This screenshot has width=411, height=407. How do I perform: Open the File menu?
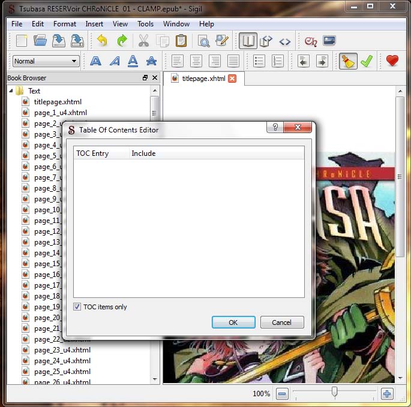pyautogui.click(x=17, y=24)
